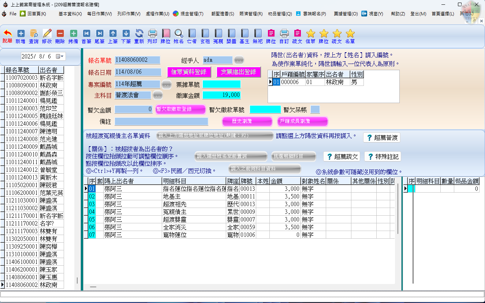Image resolution: width=485 pixels, height=303 pixels.
Task: Select the 姓名 magnifier icon
Action: click(179, 34)
